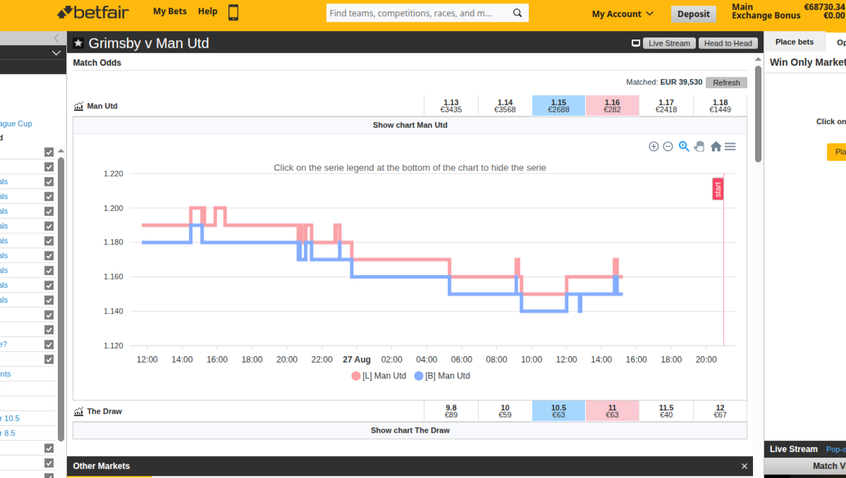Toggle the checkbox in the row ending 'e?'
Screen dimensions: 846x478
coord(49,345)
